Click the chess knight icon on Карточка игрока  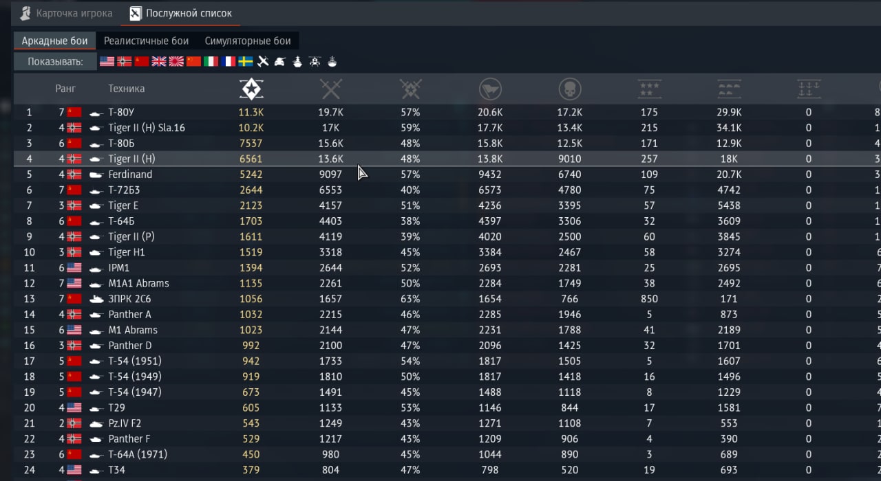(x=25, y=13)
